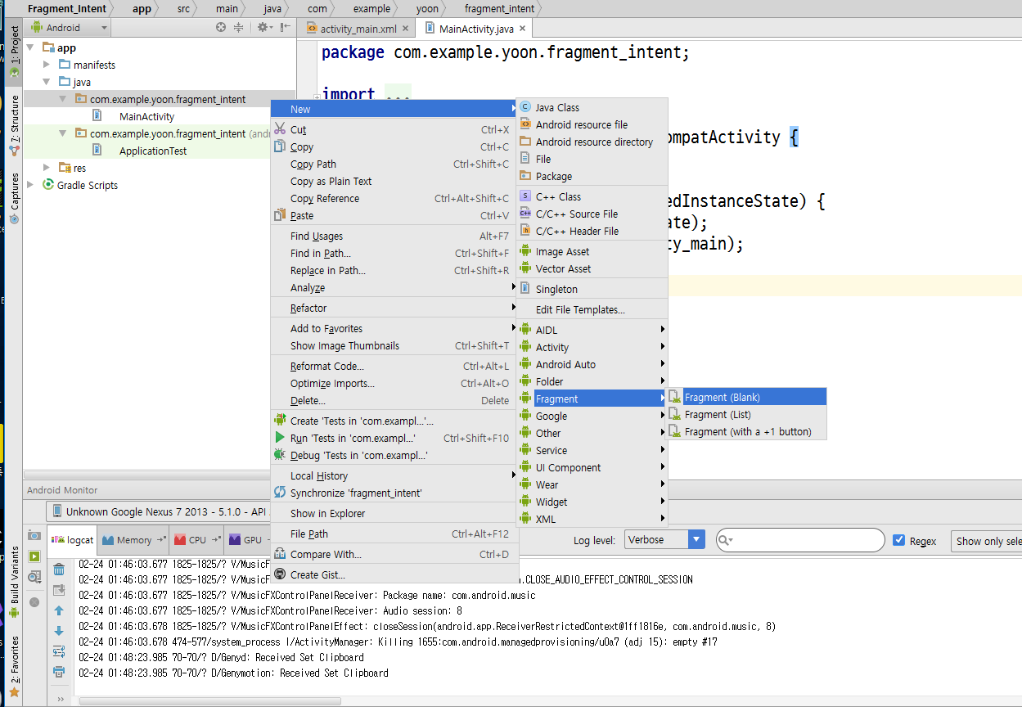
Task: Open the Log level Verbose dropdown
Action: coord(664,540)
